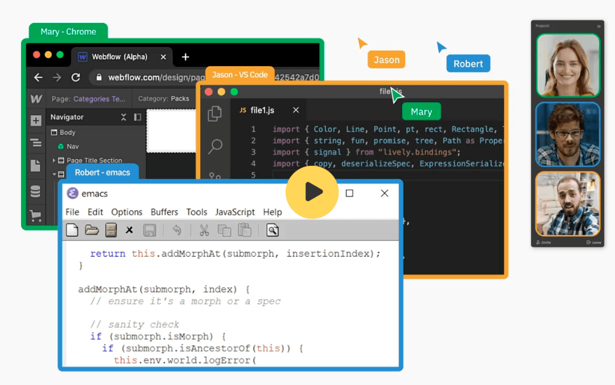615x385 pixels.
Task: Select the Robert - emacs window label
Action: (x=102, y=172)
